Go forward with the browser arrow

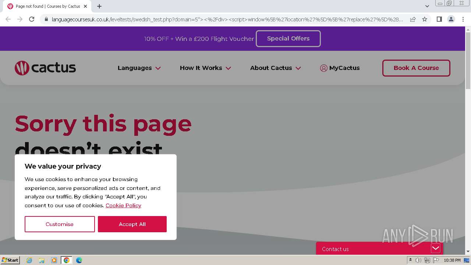click(x=20, y=19)
